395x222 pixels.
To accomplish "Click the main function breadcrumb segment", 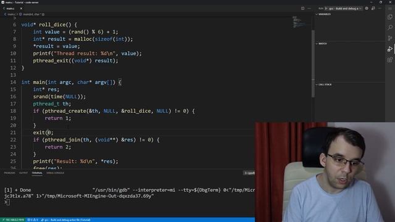I will click(x=32, y=14).
